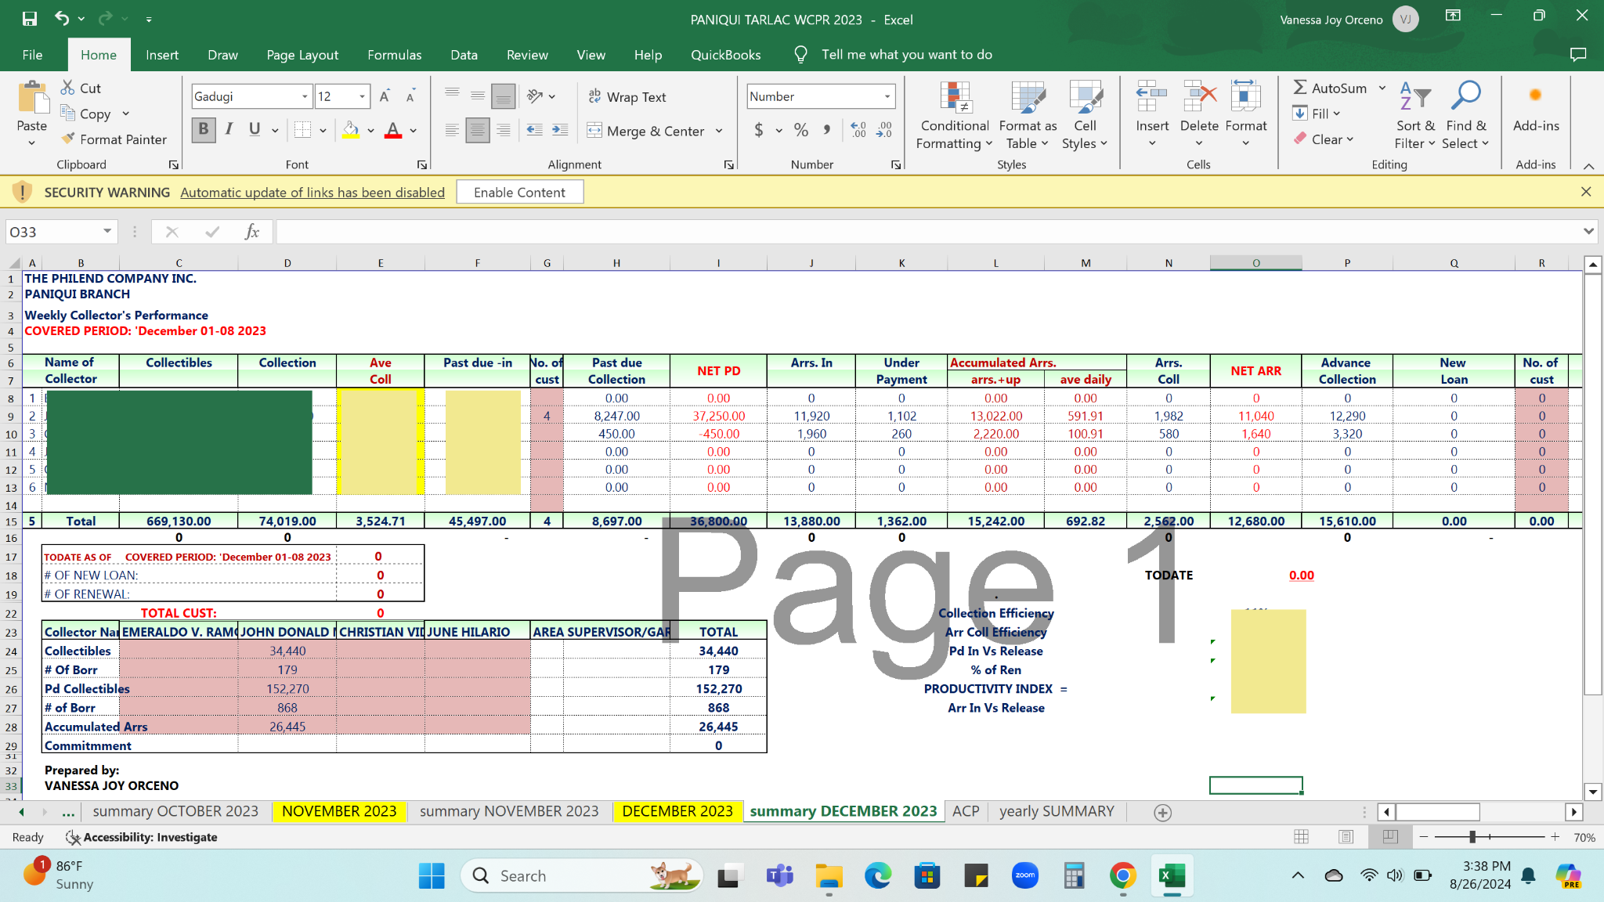The width and height of the screenshot is (1604, 902).
Task: Click the Borders icon in Font group
Action: pyautogui.click(x=302, y=130)
